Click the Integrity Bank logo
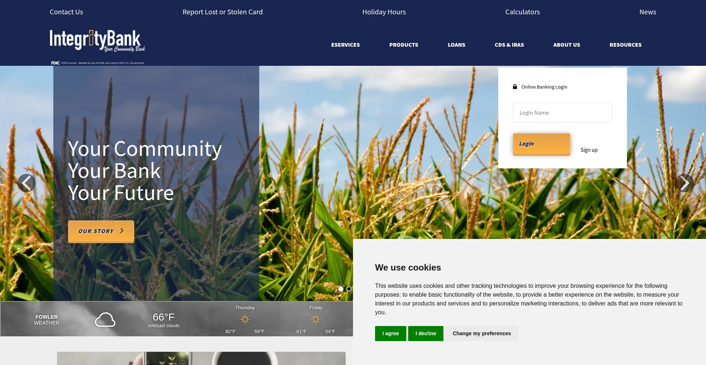This screenshot has height=365, width=706. click(x=97, y=40)
